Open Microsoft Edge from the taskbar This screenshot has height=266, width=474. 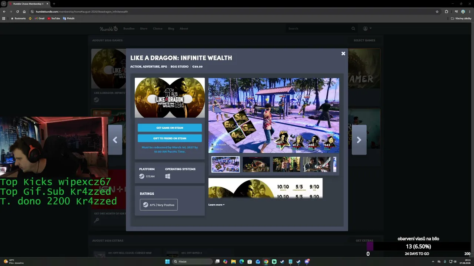point(241,262)
